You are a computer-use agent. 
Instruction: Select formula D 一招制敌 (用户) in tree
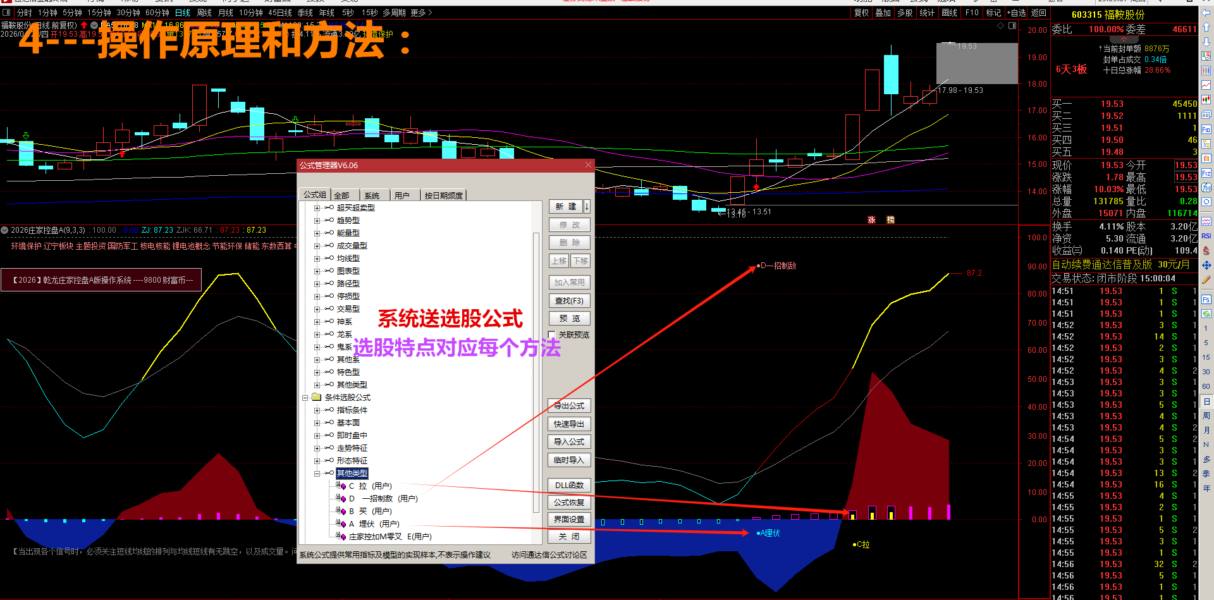pyautogui.click(x=383, y=499)
